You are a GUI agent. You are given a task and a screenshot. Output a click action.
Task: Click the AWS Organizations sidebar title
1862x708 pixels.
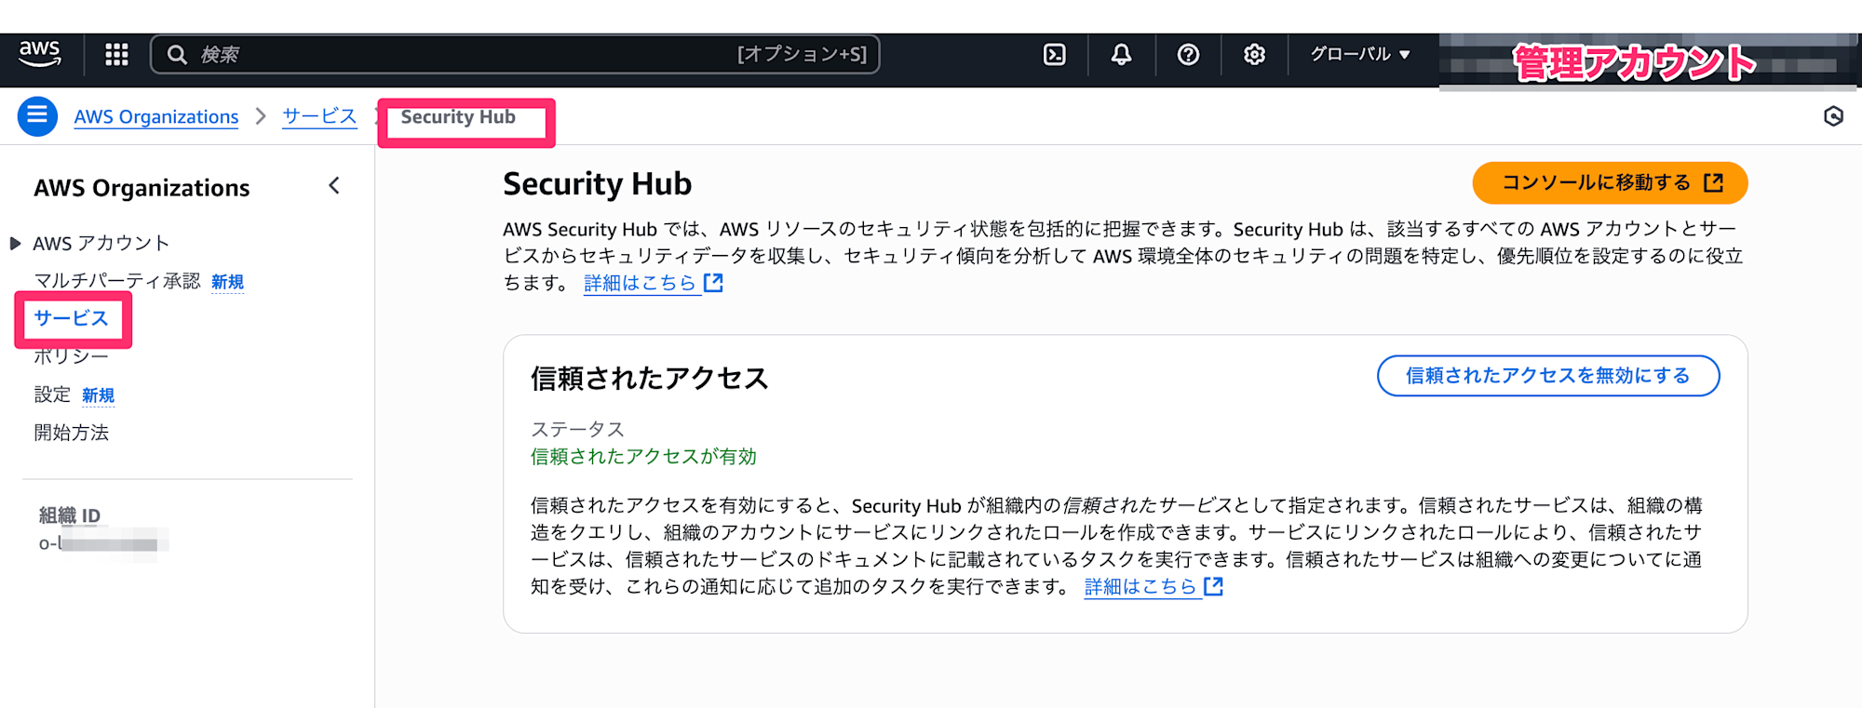point(142,188)
